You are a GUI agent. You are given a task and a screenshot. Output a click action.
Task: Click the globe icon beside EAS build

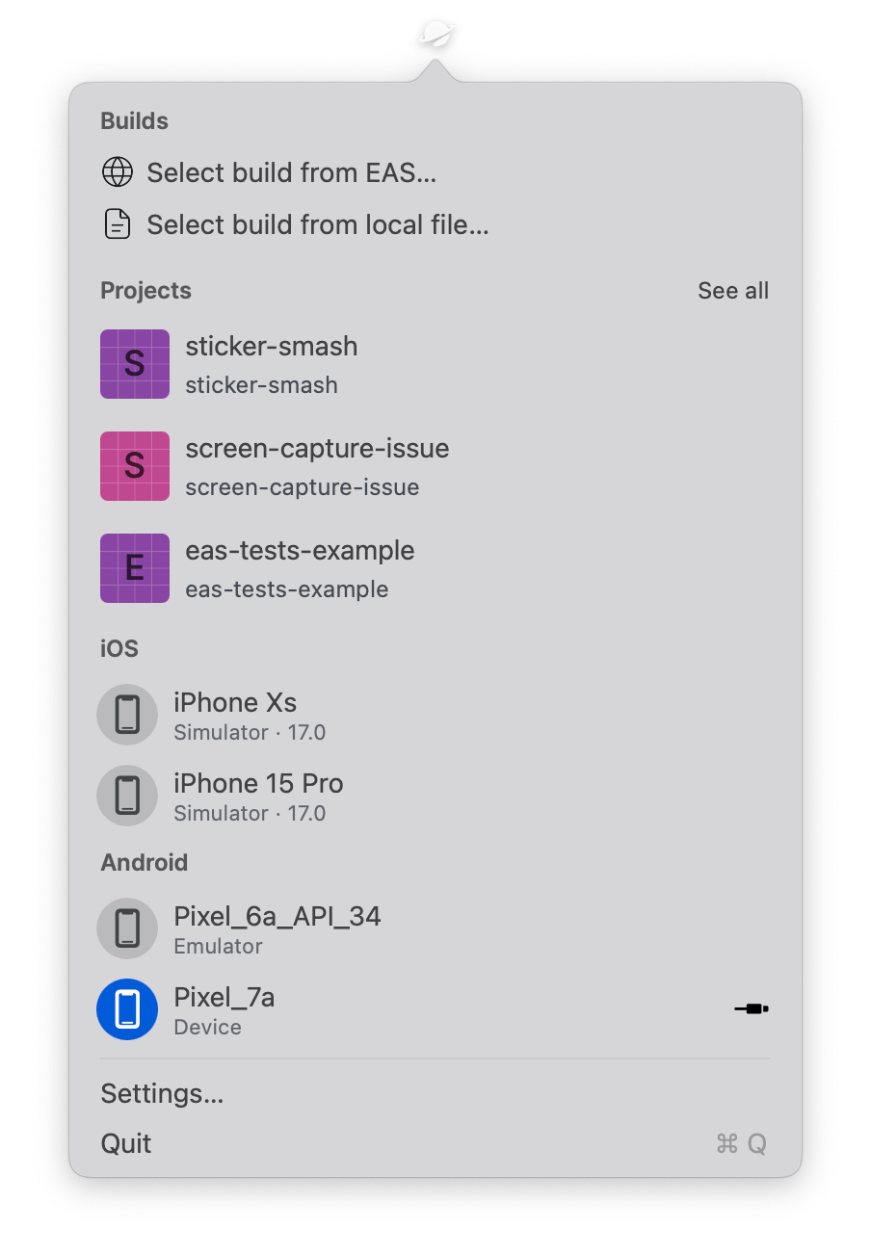[117, 172]
